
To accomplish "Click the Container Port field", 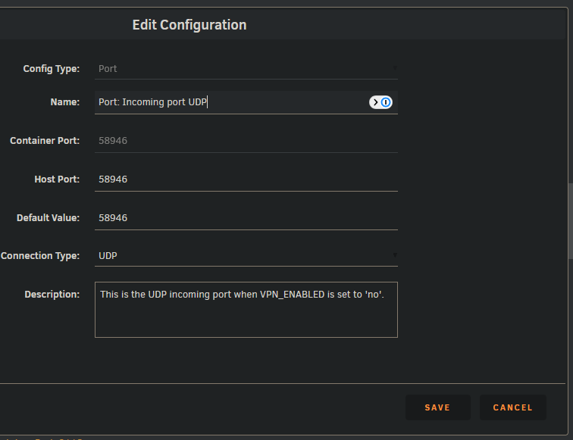I will (246, 141).
